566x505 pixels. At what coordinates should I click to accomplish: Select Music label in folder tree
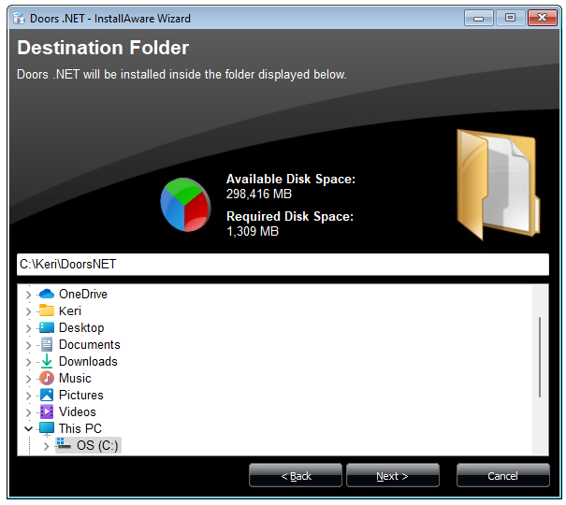(75, 378)
